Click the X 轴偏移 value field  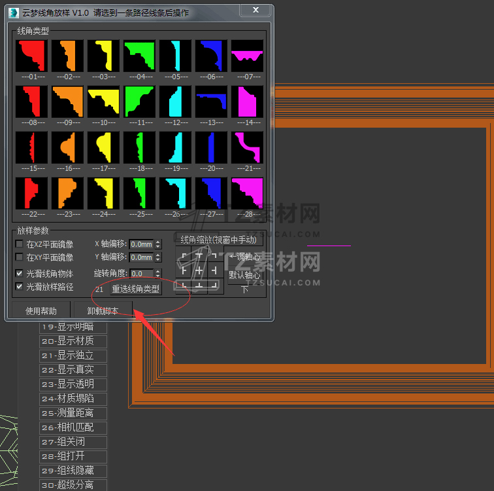coord(141,244)
